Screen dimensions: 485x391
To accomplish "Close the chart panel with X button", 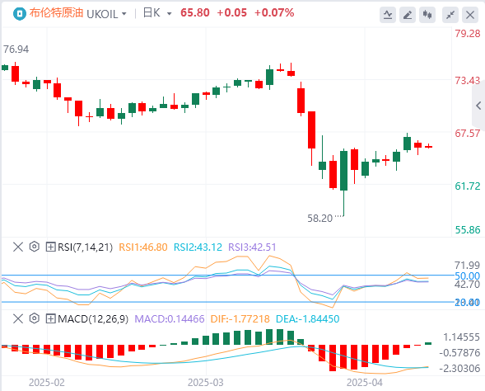I will point(470,15).
